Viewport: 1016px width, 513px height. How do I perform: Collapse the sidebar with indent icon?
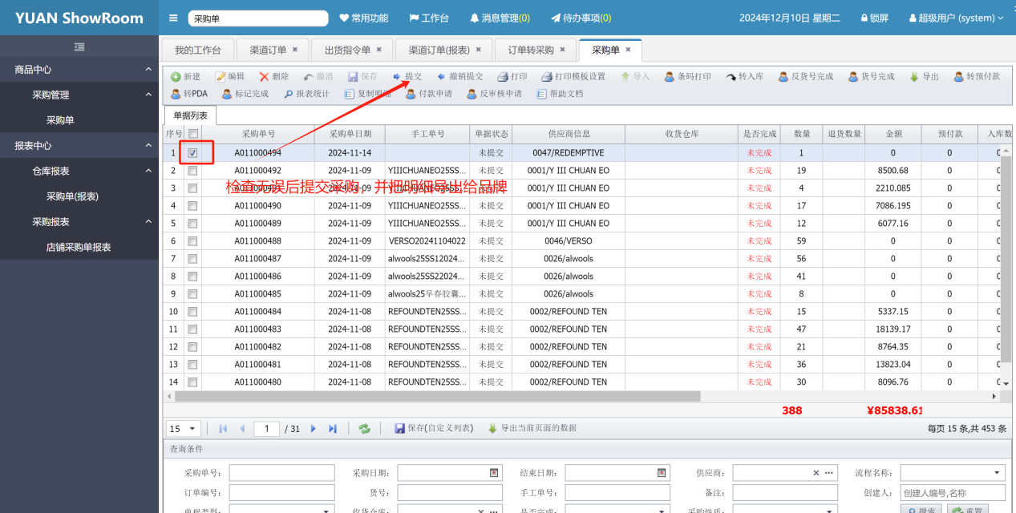[79, 47]
